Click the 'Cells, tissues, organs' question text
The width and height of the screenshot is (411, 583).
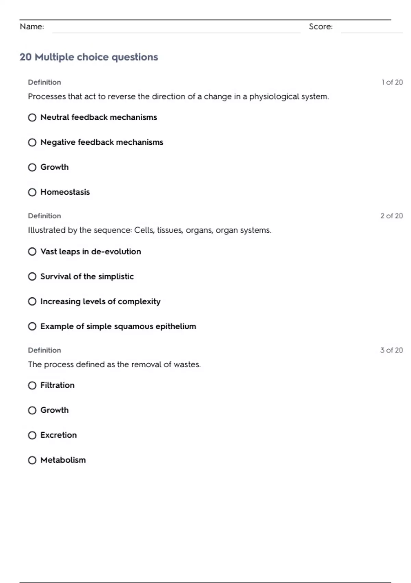(149, 230)
